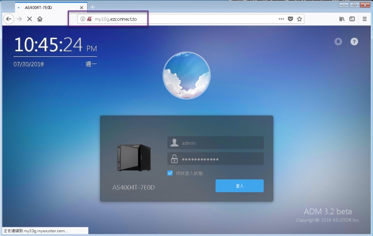The height and width of the screenshot is (236, 373).
Task: Click the admin username field
Action: [x=216, y=143]
